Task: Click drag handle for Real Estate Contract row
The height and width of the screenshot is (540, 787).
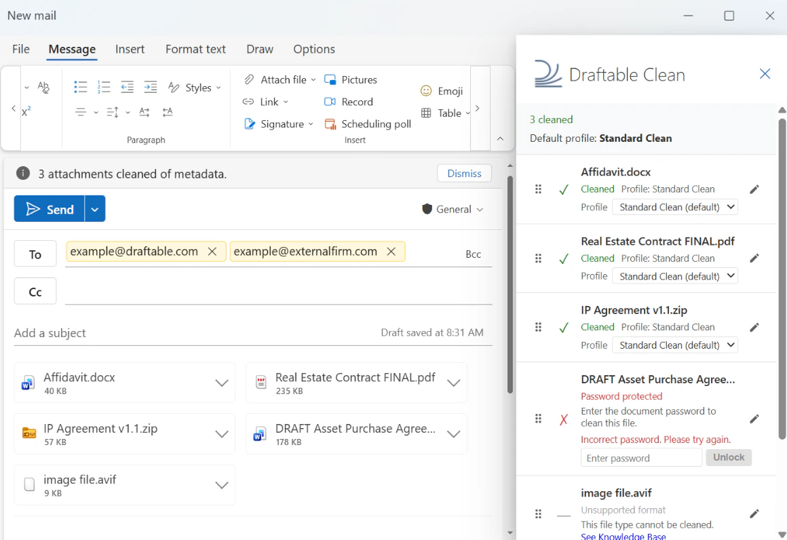Action: [538, 258]
